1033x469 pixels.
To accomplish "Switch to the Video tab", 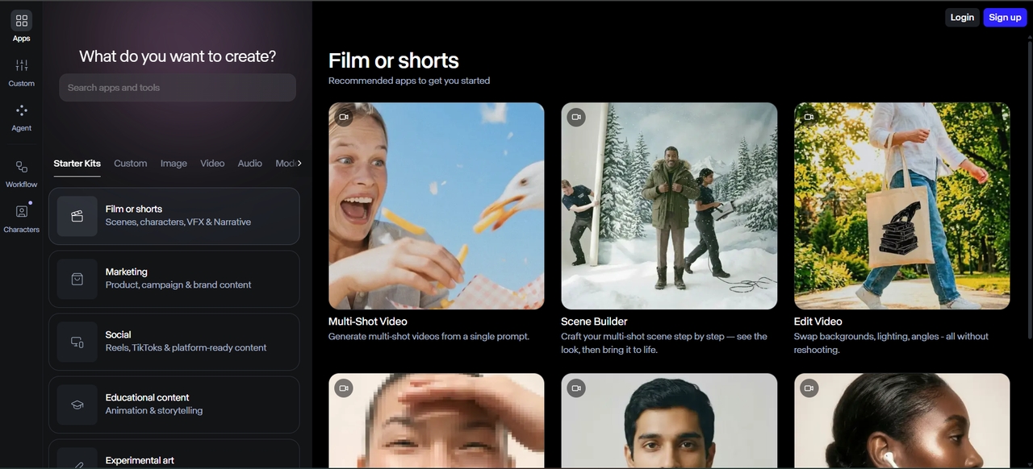I will 212,164.
